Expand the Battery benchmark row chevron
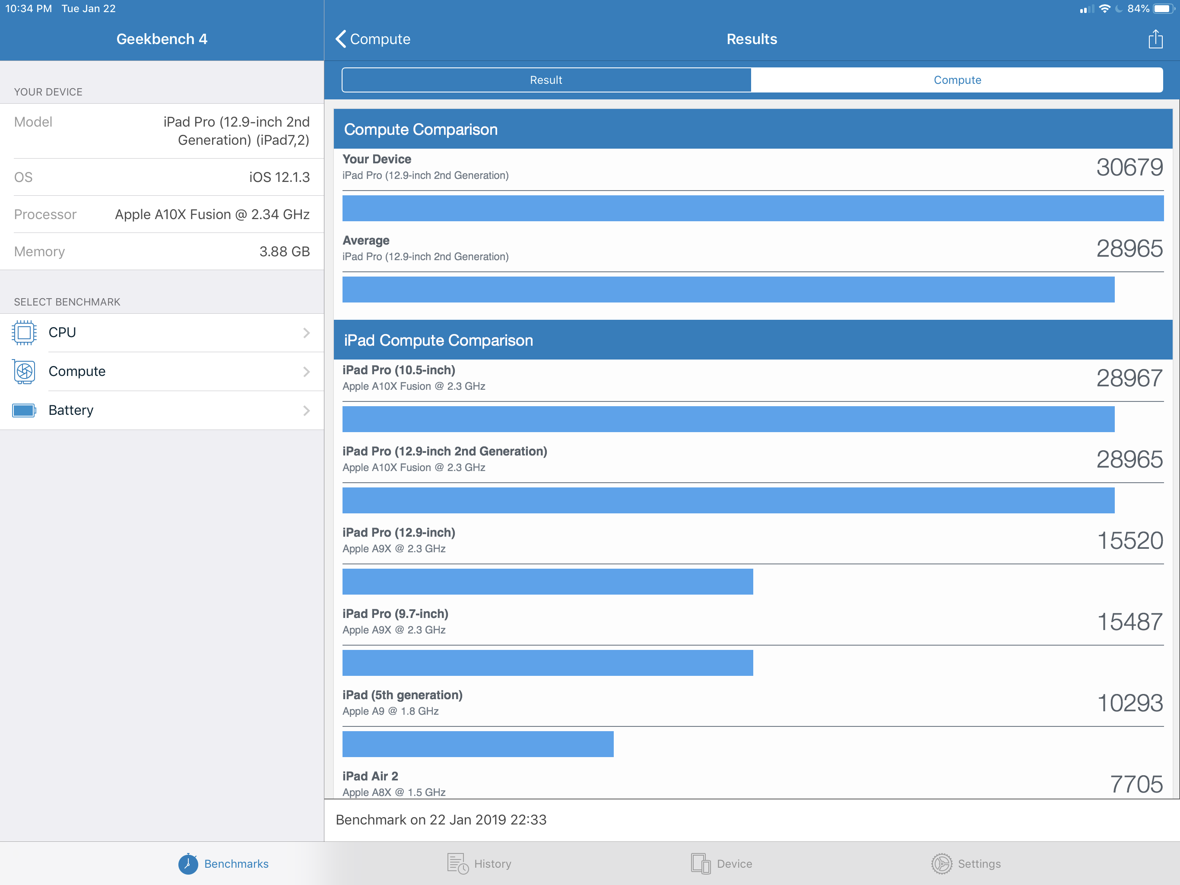1180x885 pixels. pos(306,411)
